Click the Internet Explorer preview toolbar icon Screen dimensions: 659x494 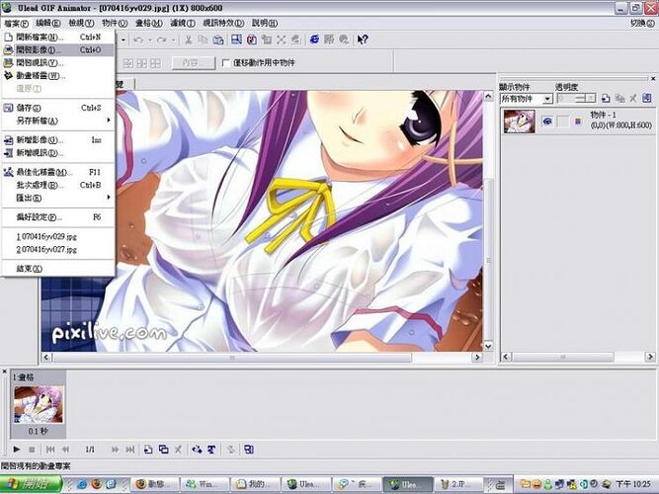click(x=314, y=40)
